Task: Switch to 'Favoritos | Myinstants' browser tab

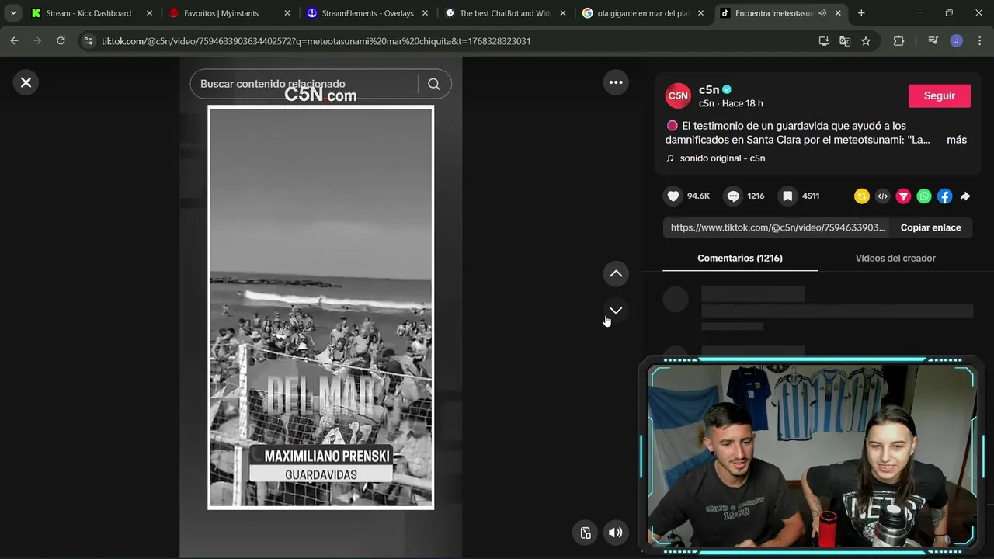Action: click(221, 13)
